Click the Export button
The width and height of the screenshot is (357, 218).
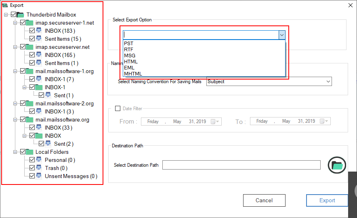(x=327, y=201)
